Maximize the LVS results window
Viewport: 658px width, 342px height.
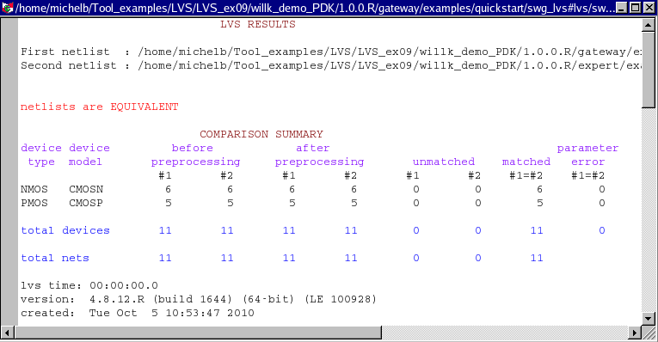coord(636,8)
